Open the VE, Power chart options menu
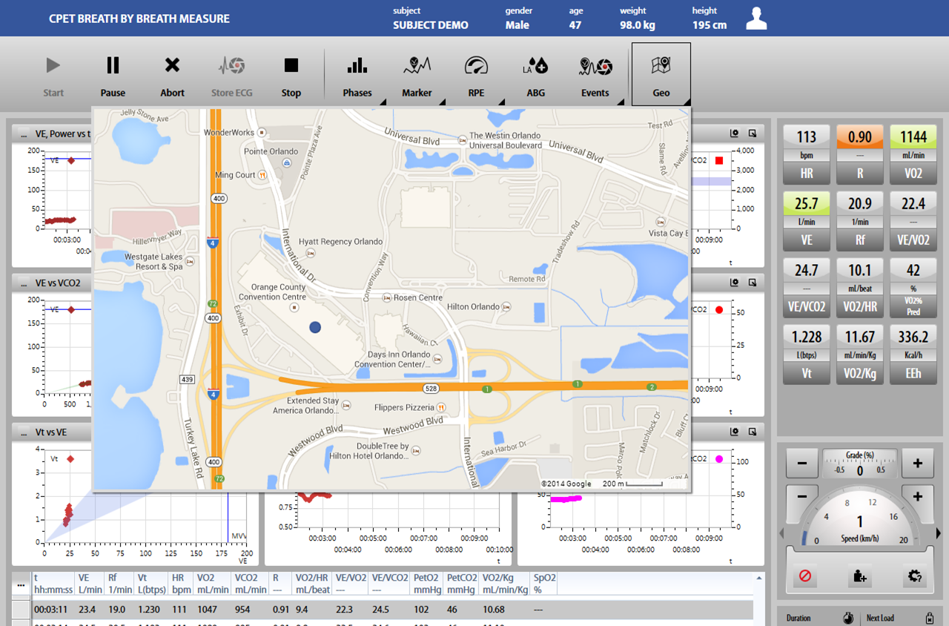 [x=23, y=134]
